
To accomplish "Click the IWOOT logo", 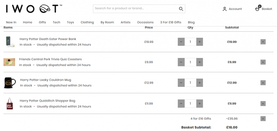I will point(34,9).
